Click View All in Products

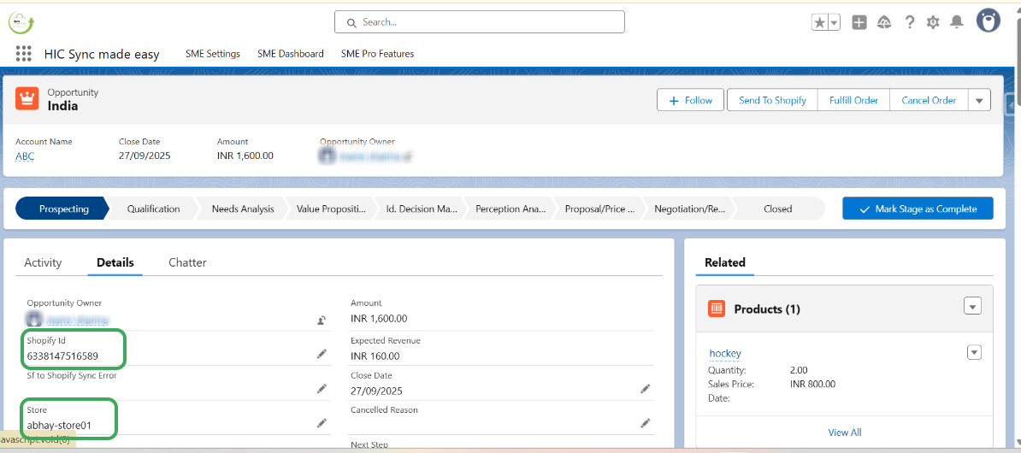click(845, 432)
